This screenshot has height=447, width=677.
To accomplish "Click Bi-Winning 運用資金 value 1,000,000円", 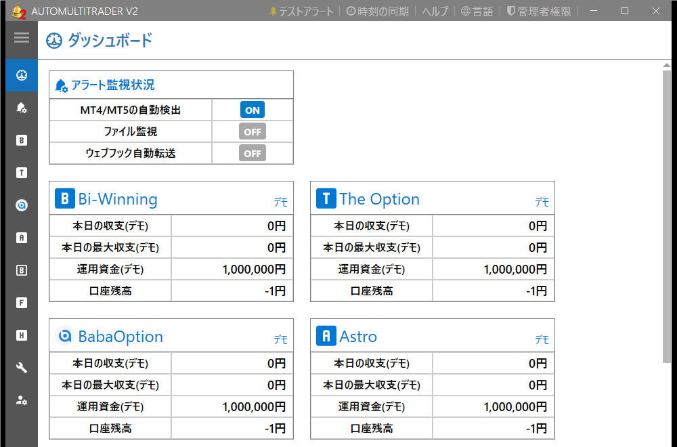I will (x=254, y=270).
